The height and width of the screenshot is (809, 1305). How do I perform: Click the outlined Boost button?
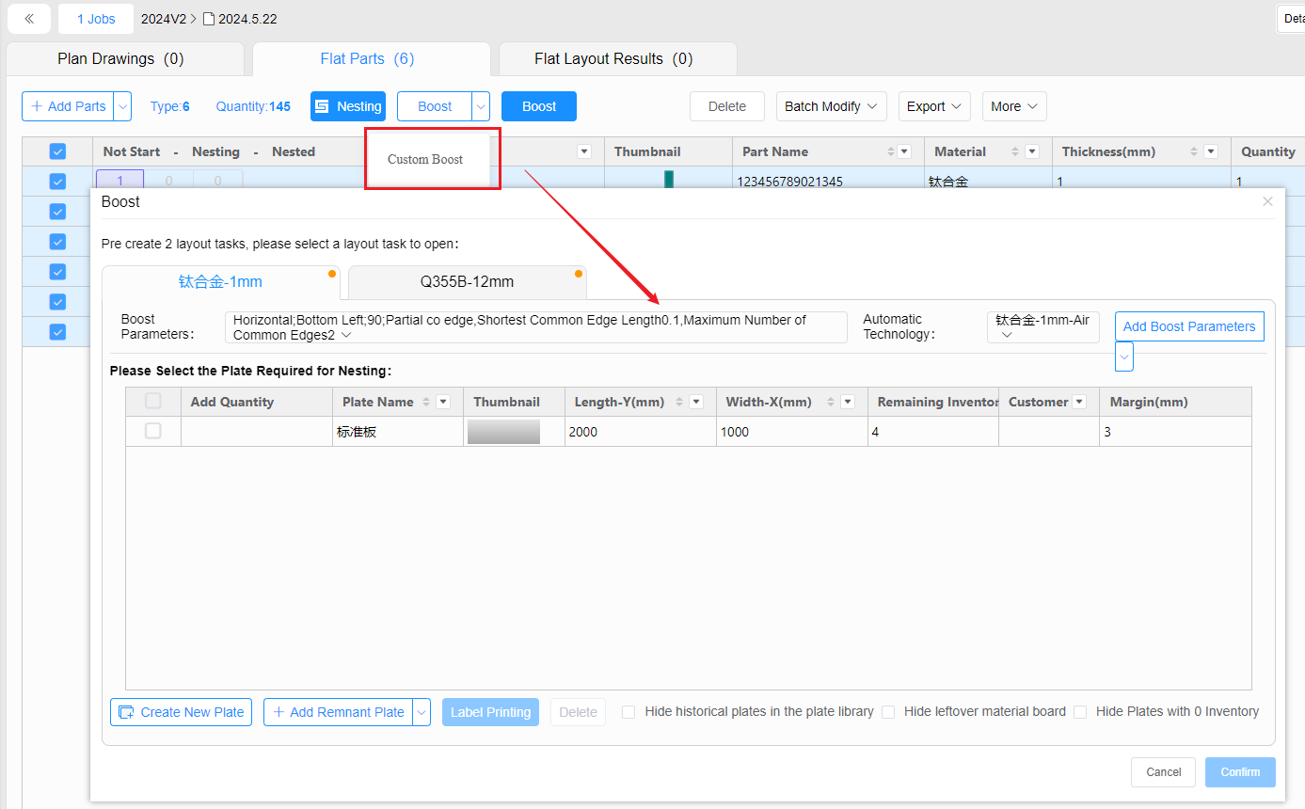[x=435, y=106]
